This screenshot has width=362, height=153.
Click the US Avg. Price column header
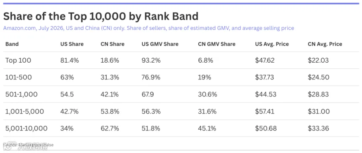pos(272,44)
